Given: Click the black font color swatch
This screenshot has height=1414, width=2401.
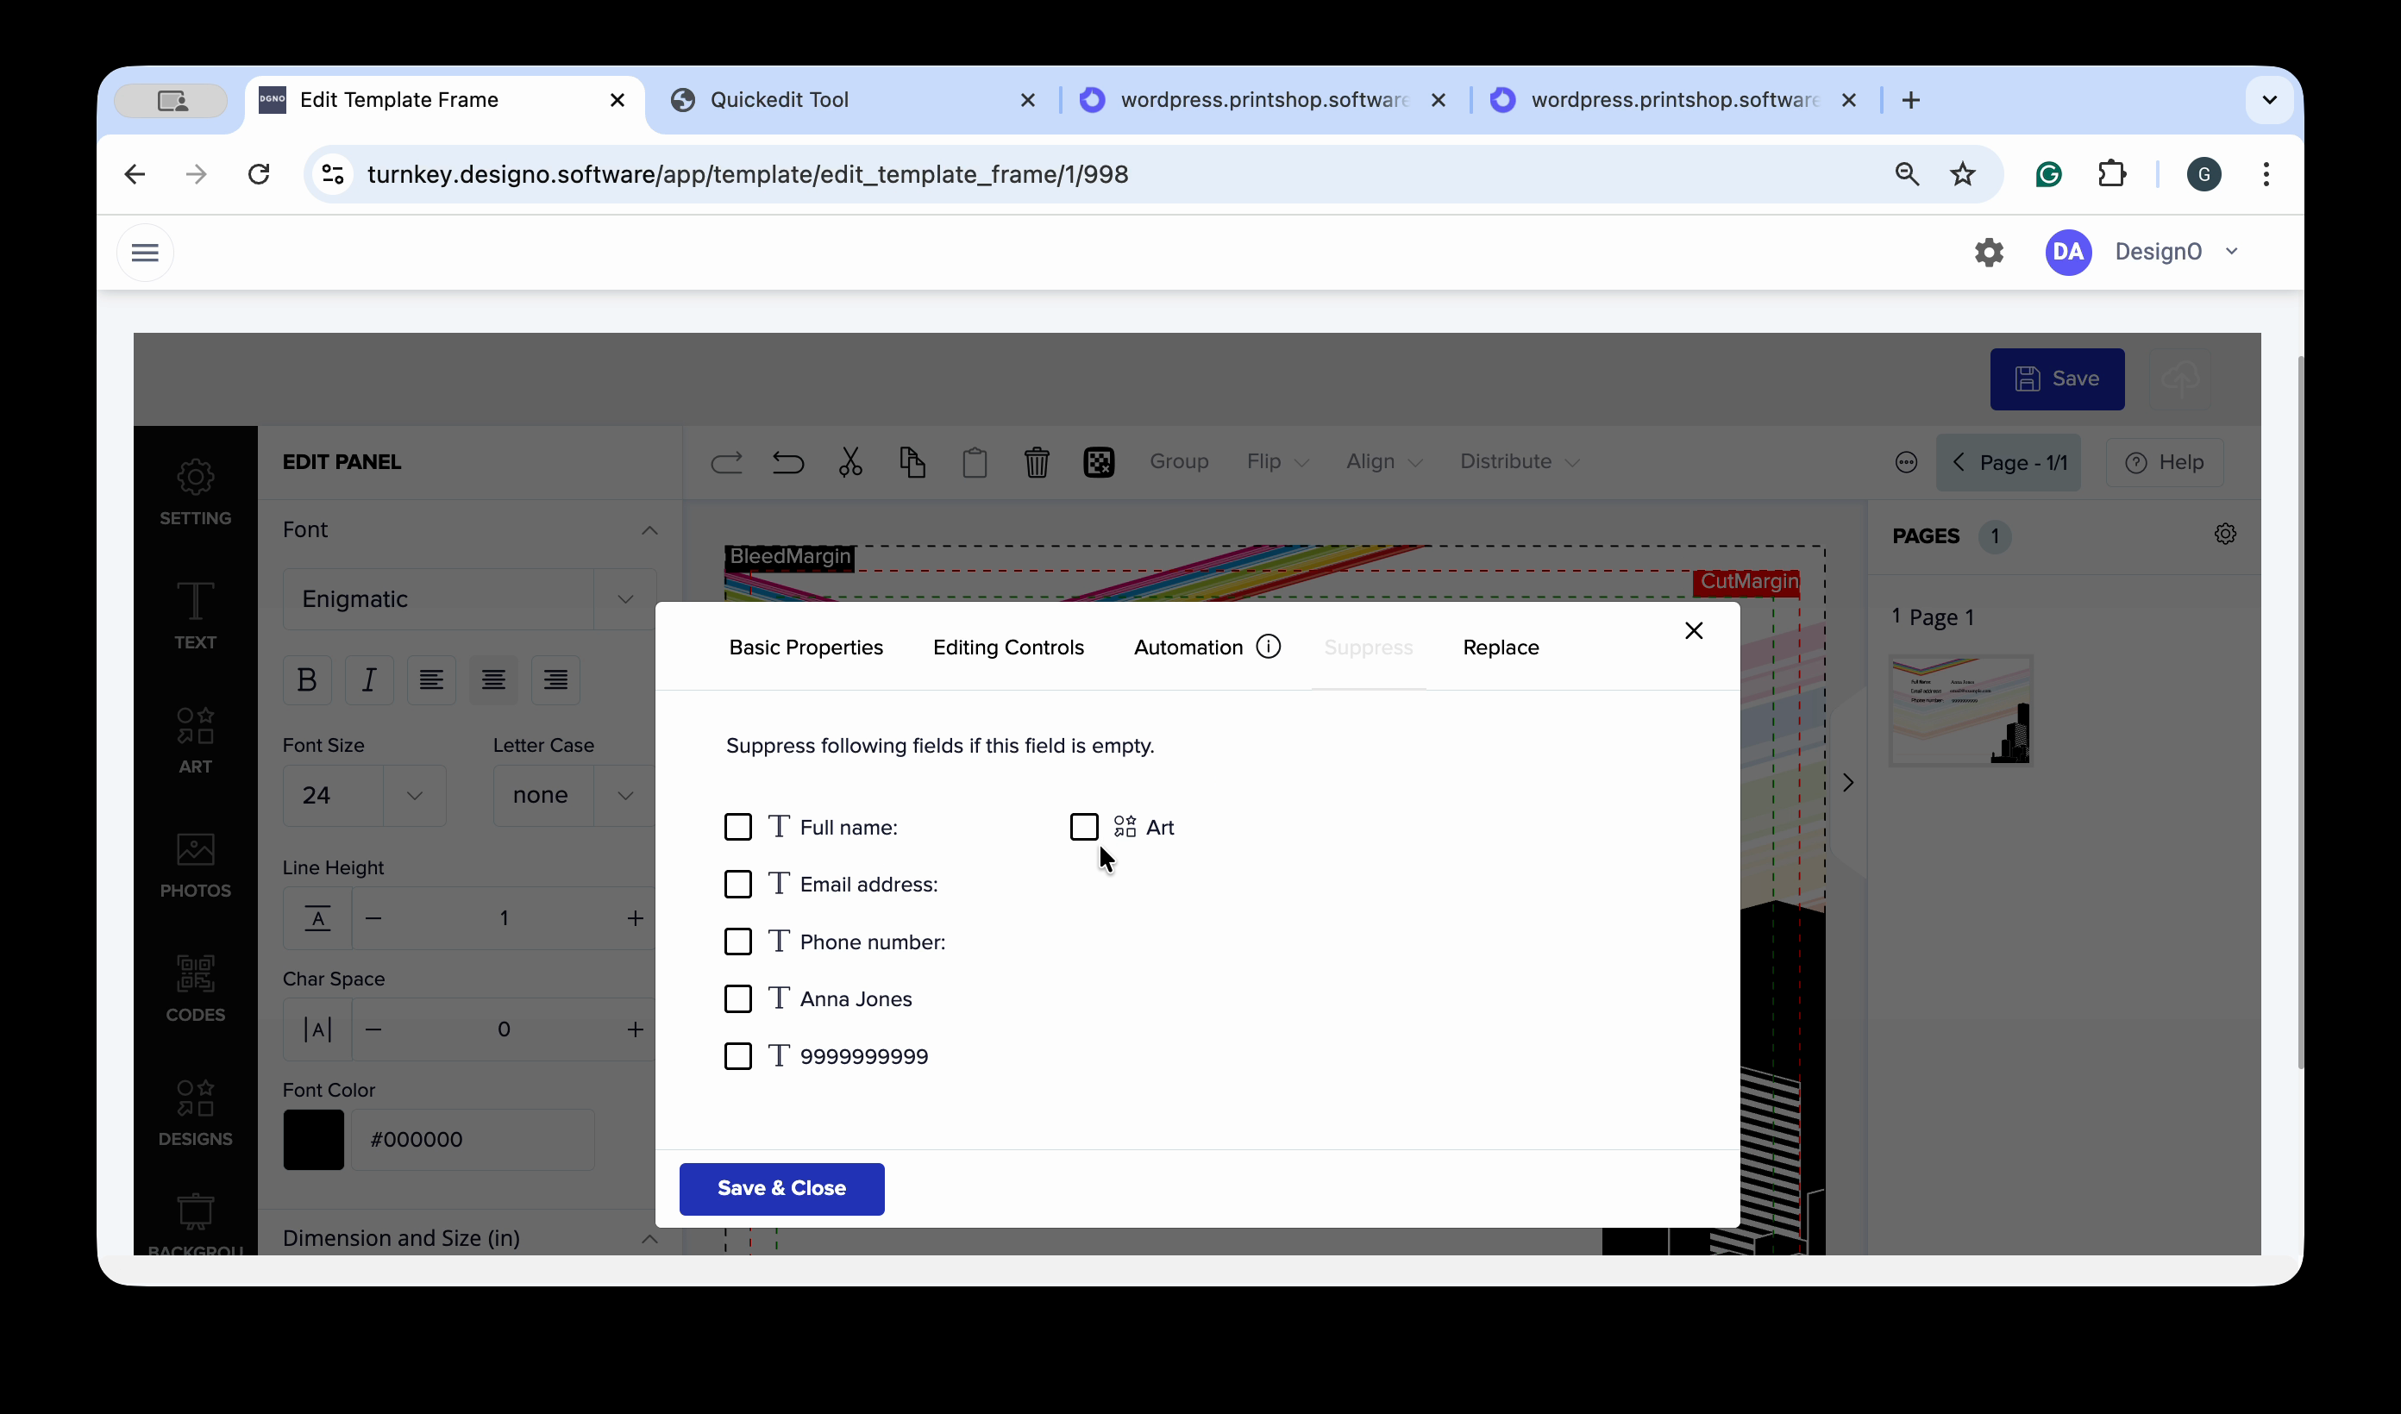Looking at the screenshot, I should pyautogui.click(x=313, y=1139).
